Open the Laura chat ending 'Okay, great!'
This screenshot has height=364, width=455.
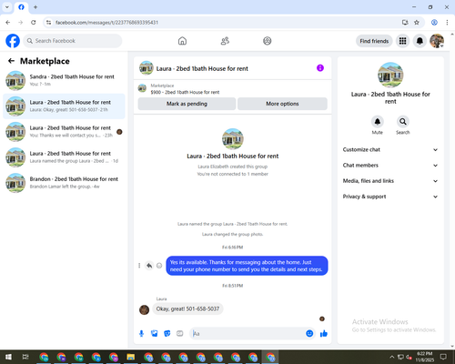coord(64,106)
